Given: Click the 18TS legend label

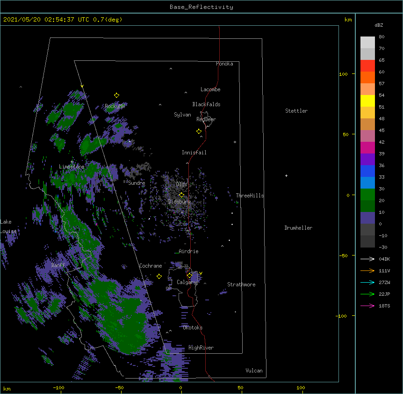Looking at the screenshot, I should pos(384,306).
